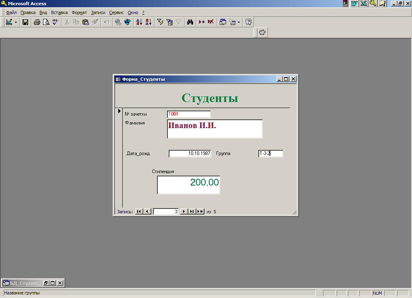Select the format painter brush
The width and height of the screenshot is (412, 298).
(95, 22)
